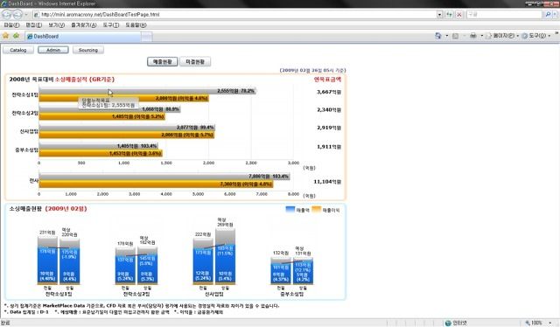The height and width of the screenshot is (327, 560).
Task: Click the yellow 매출이익 legend swatch
Action: click(316, 210)
